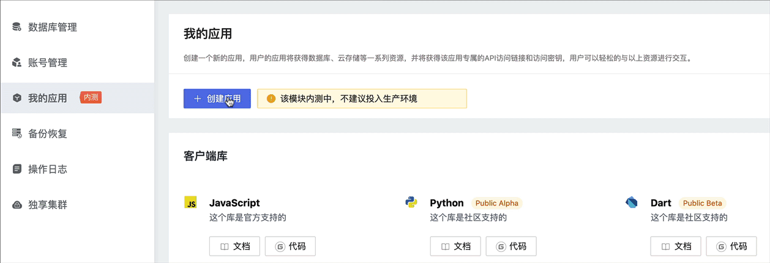Click the database management sidebar icon
This screenshot has width=770, height=263.
(17, 28)
